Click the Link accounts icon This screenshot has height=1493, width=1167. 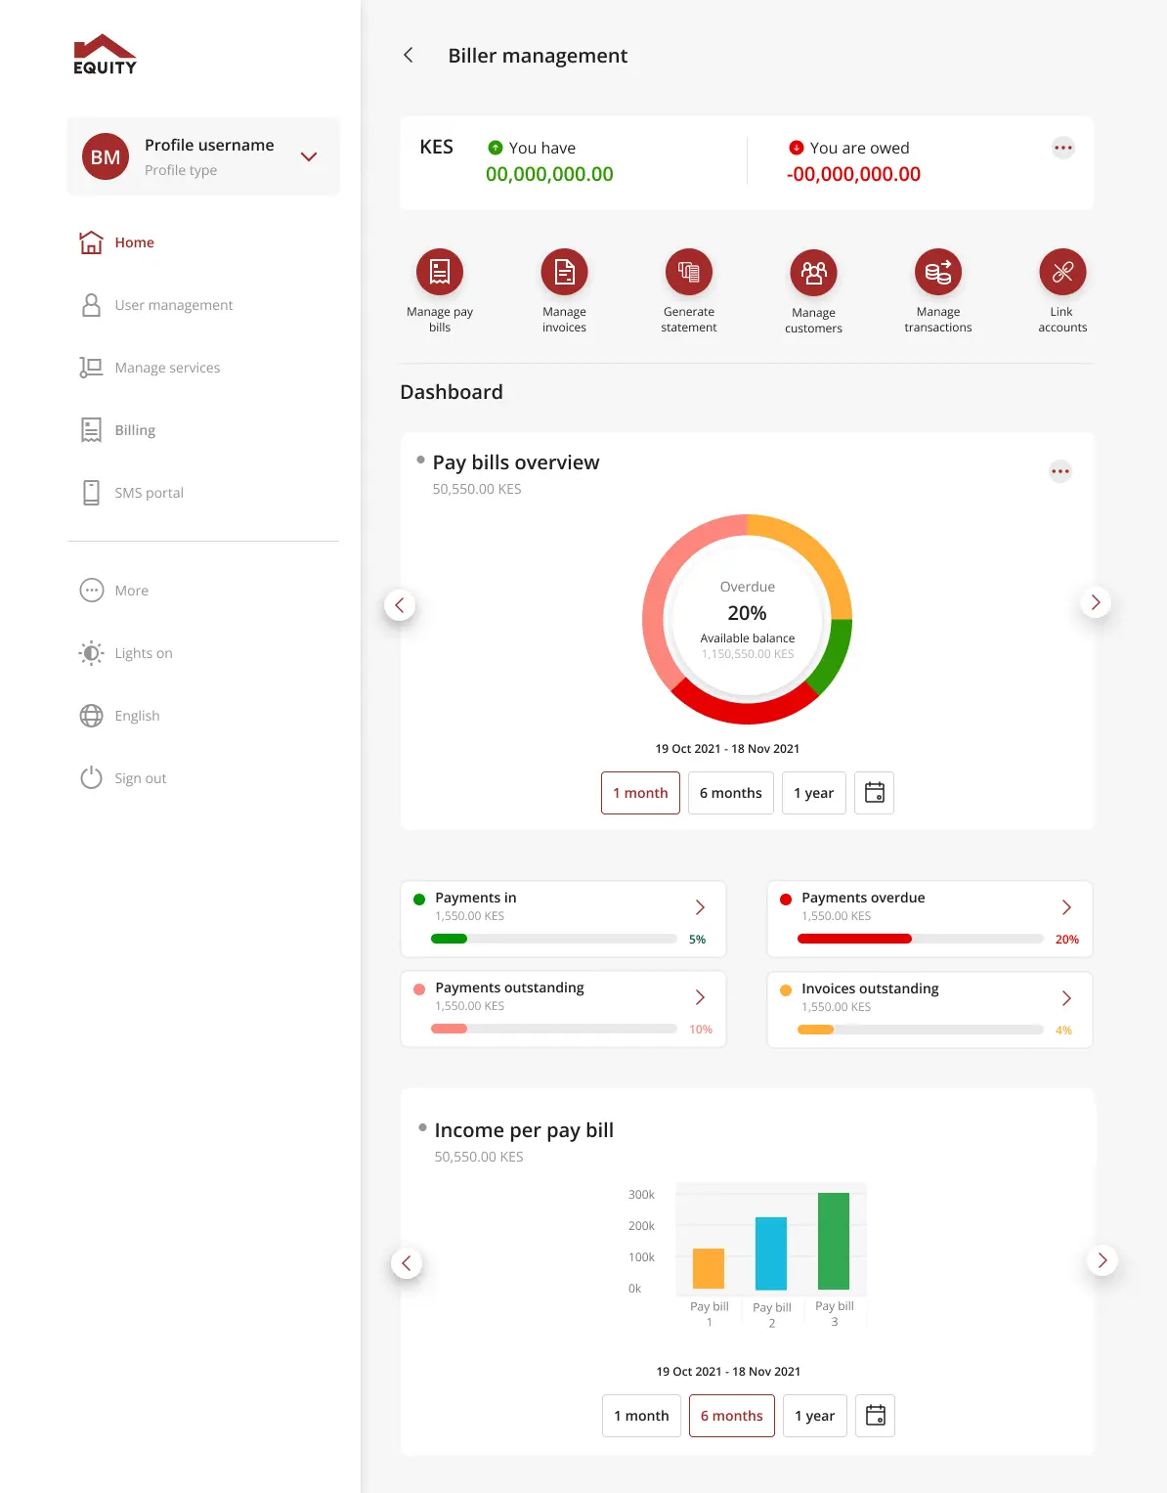coord(1062,272)
